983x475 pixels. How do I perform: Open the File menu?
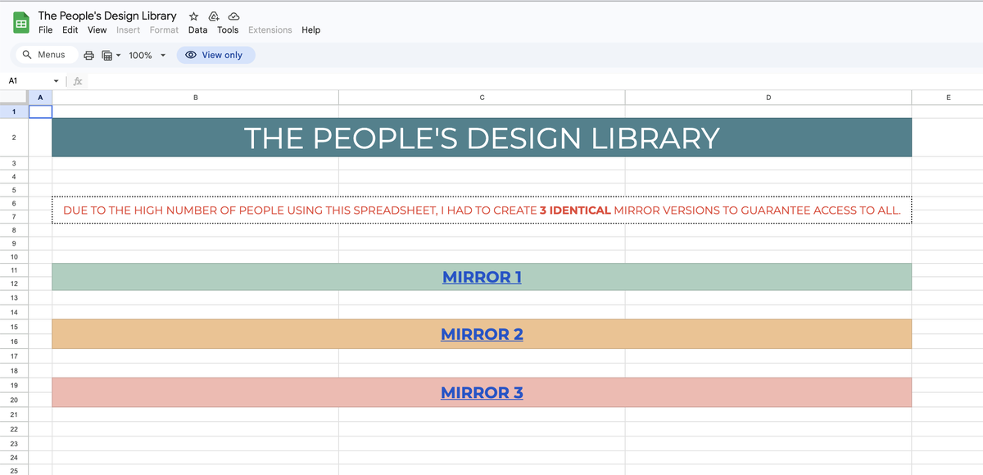coord(46,29)
